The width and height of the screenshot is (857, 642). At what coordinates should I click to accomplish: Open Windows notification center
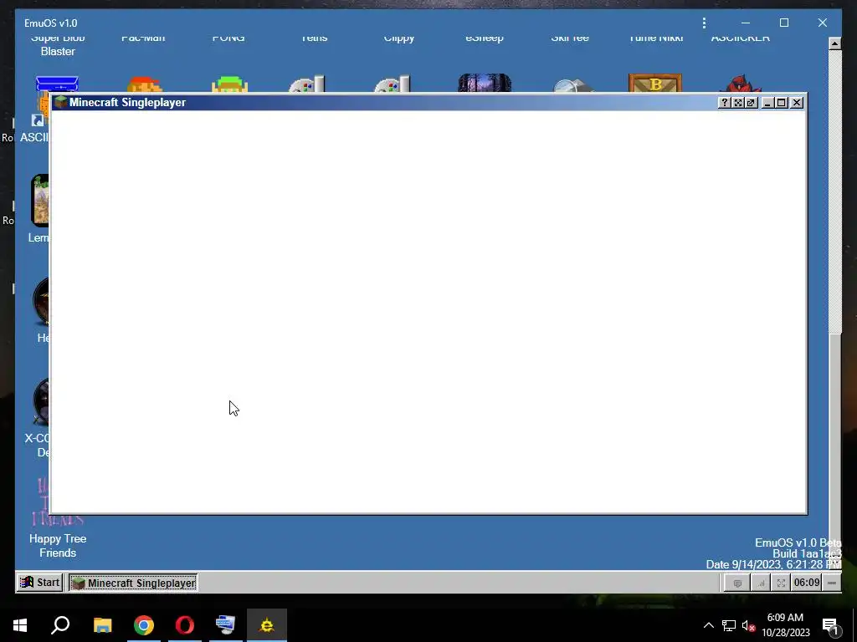point(831,626)
